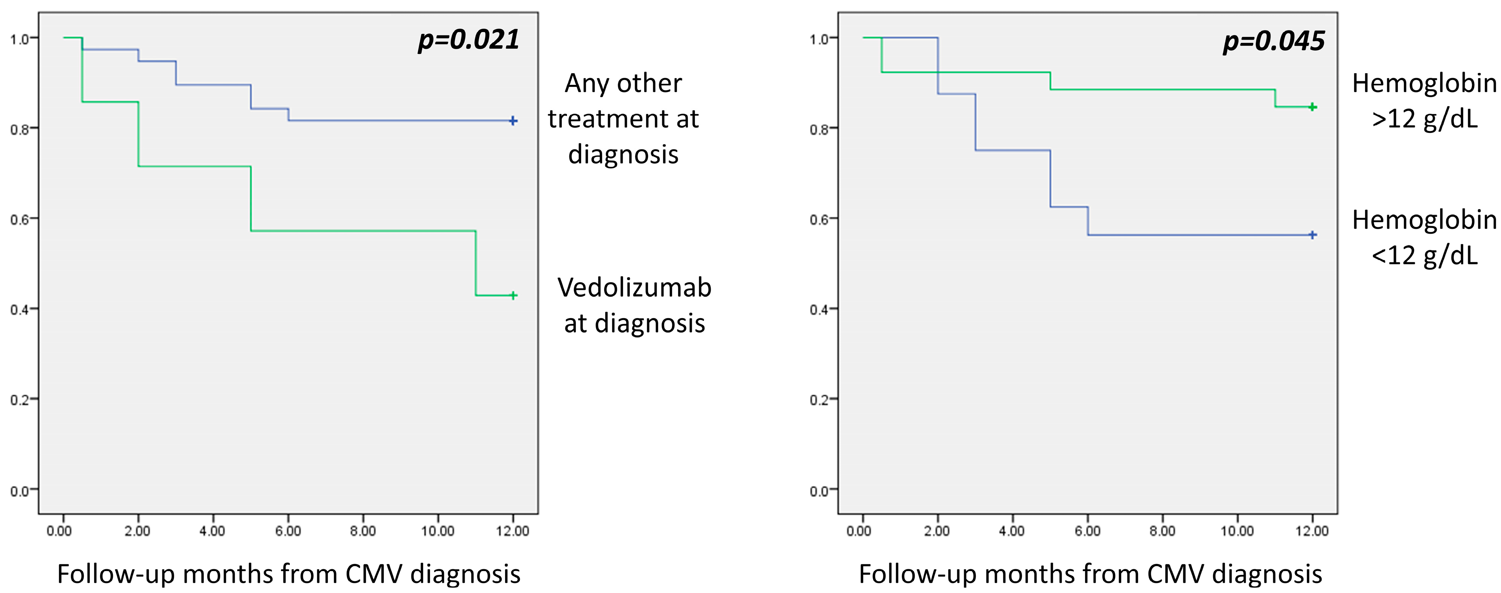Click the 0.00 x-axis tick of right chart
This screenshot has width=1501, height=593.
tap(858, 531)
